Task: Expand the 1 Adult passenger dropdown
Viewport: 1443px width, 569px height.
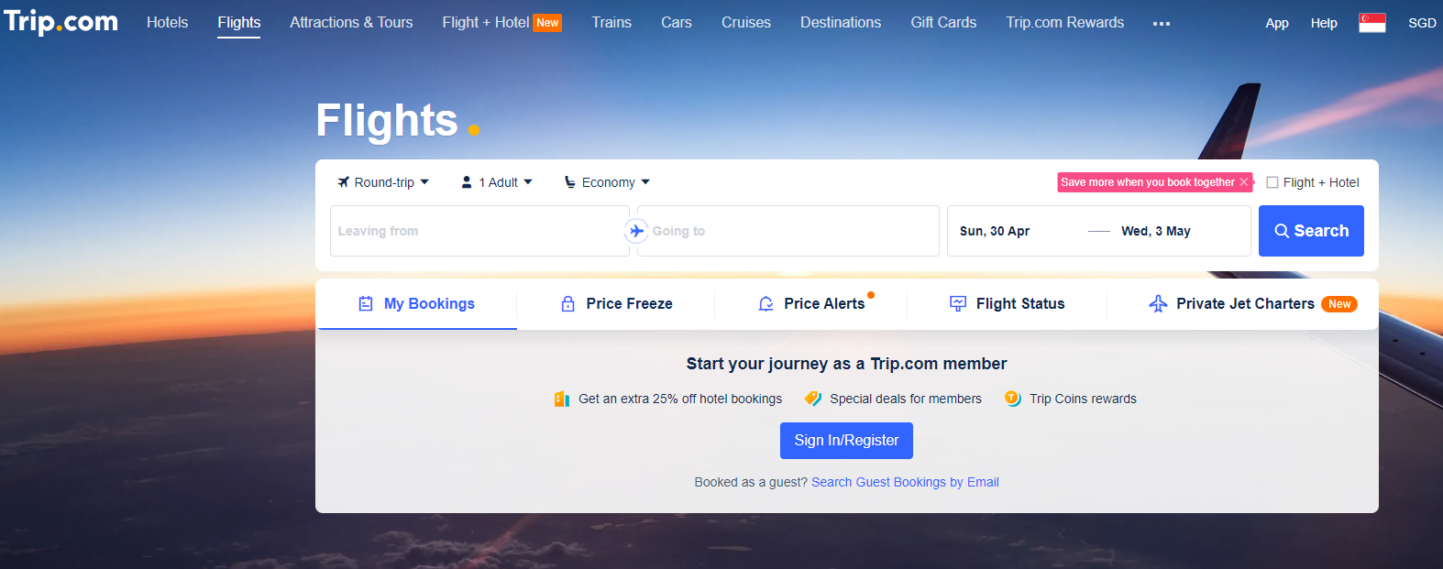Action: click(496, 182)
